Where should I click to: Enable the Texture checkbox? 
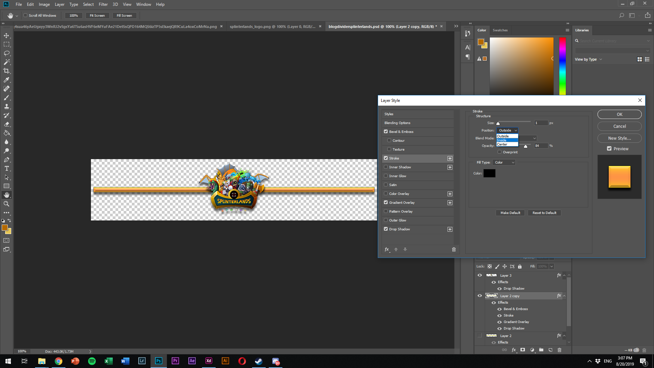tap(389, 149)
